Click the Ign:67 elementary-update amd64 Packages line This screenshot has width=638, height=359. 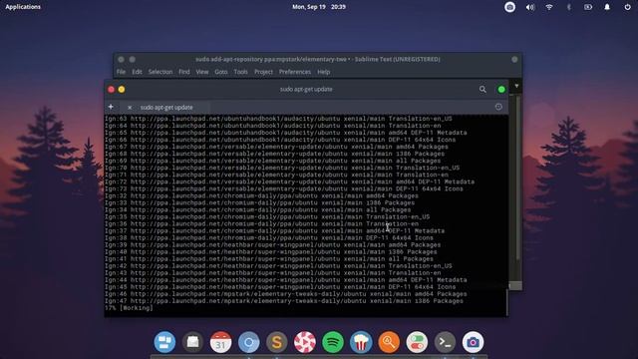(x=276, y=147)
